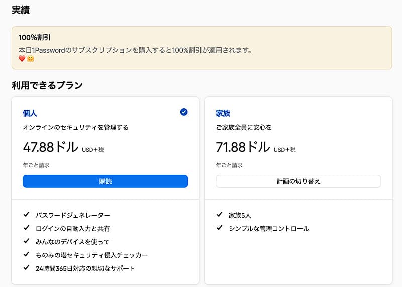
Task: Click the 71.88ドル price
Action: coord(243,147)
